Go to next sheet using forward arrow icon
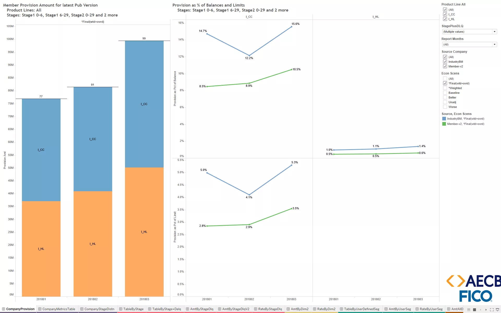This screenshot has height=313, width=501. [486, 309]
